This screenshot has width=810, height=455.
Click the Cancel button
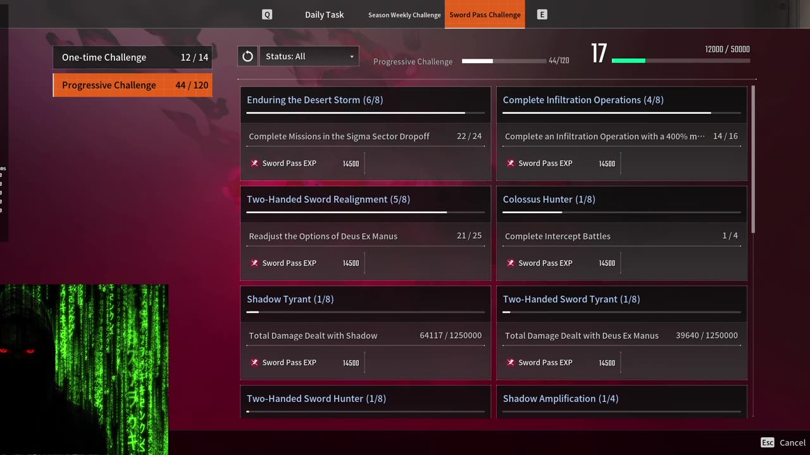point(792,442)
